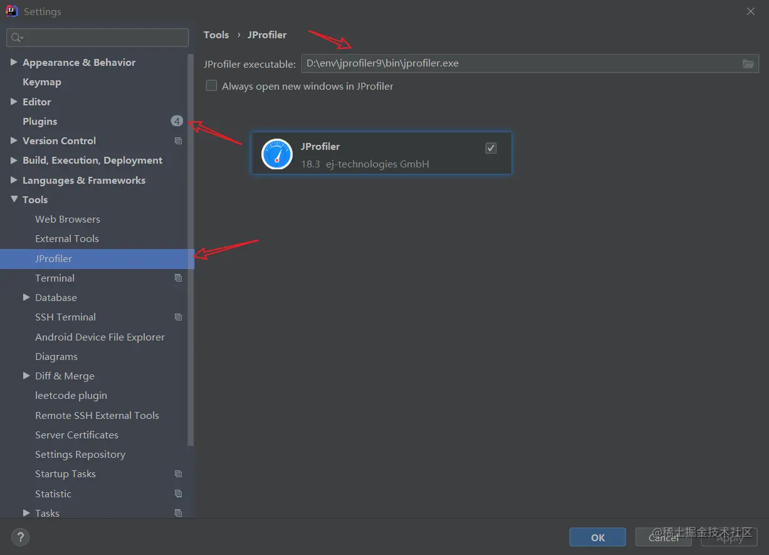Click the Cancel button
Image resolution: width=769 pixels, height=555 pixels.
[x=664, y=537]
